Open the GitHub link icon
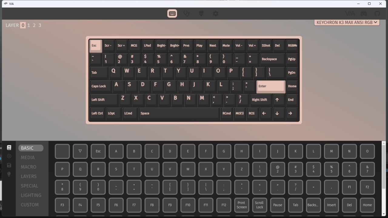Image resolution: width=388 pixels, height=218 pixels. click(377, 14)
